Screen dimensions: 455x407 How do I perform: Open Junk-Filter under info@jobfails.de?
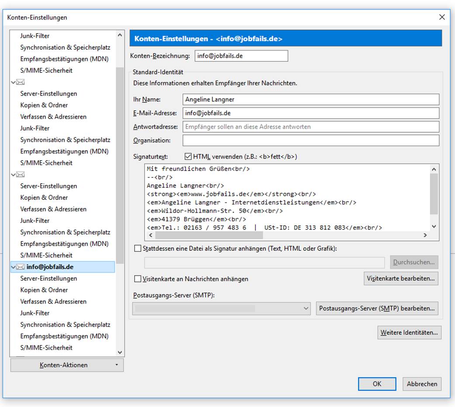click(35, 313)
